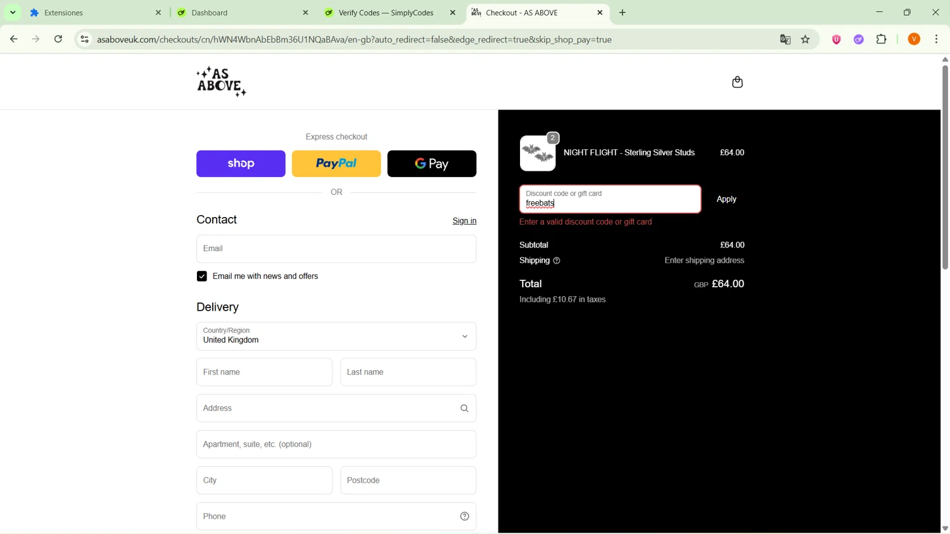Go back to the previous page

coord(13,39)
